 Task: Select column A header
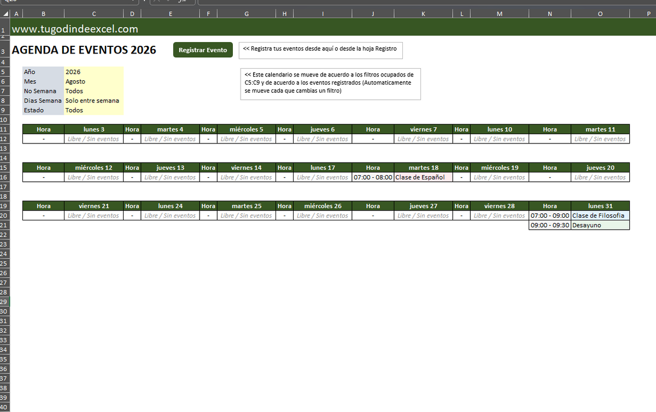[16, 14]
